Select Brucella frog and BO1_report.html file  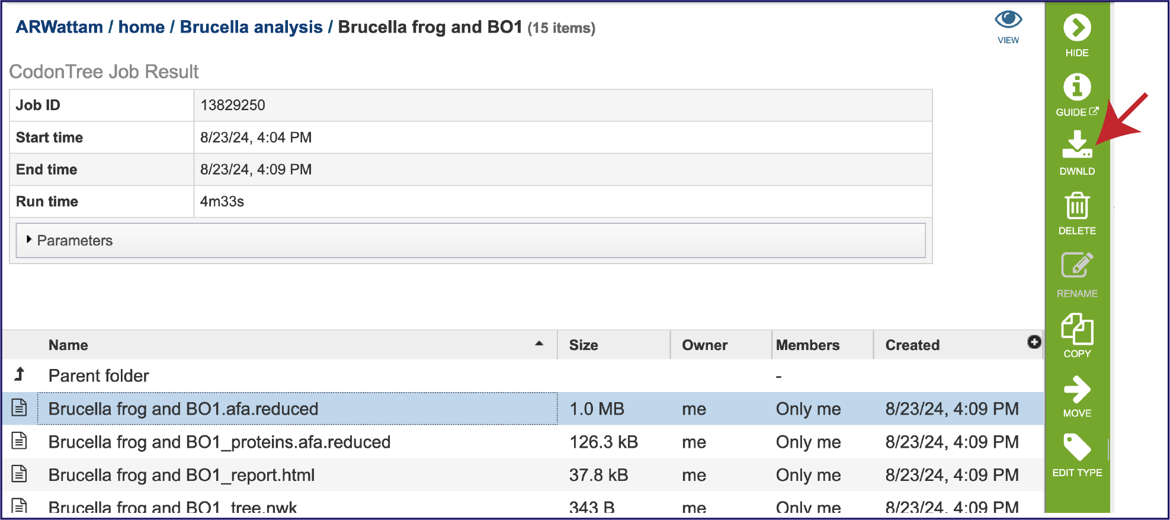coord(181,475)
